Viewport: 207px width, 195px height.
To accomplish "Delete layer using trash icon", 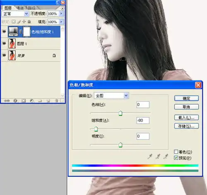I will click(x=56, y=101).
